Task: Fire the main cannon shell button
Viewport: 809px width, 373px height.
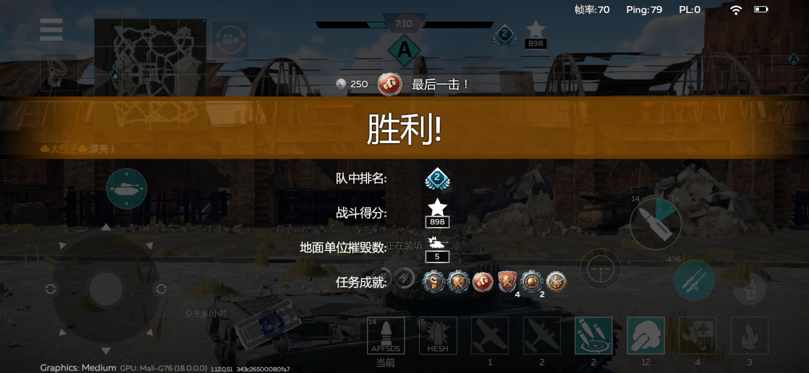Action: [x=655, y=224]
